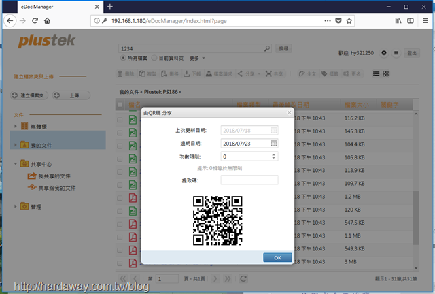Image resolution: width=435 pixels, height=294 pixels.
Task: Check the row with 3 MB file
Action: [x=120, y=263]
